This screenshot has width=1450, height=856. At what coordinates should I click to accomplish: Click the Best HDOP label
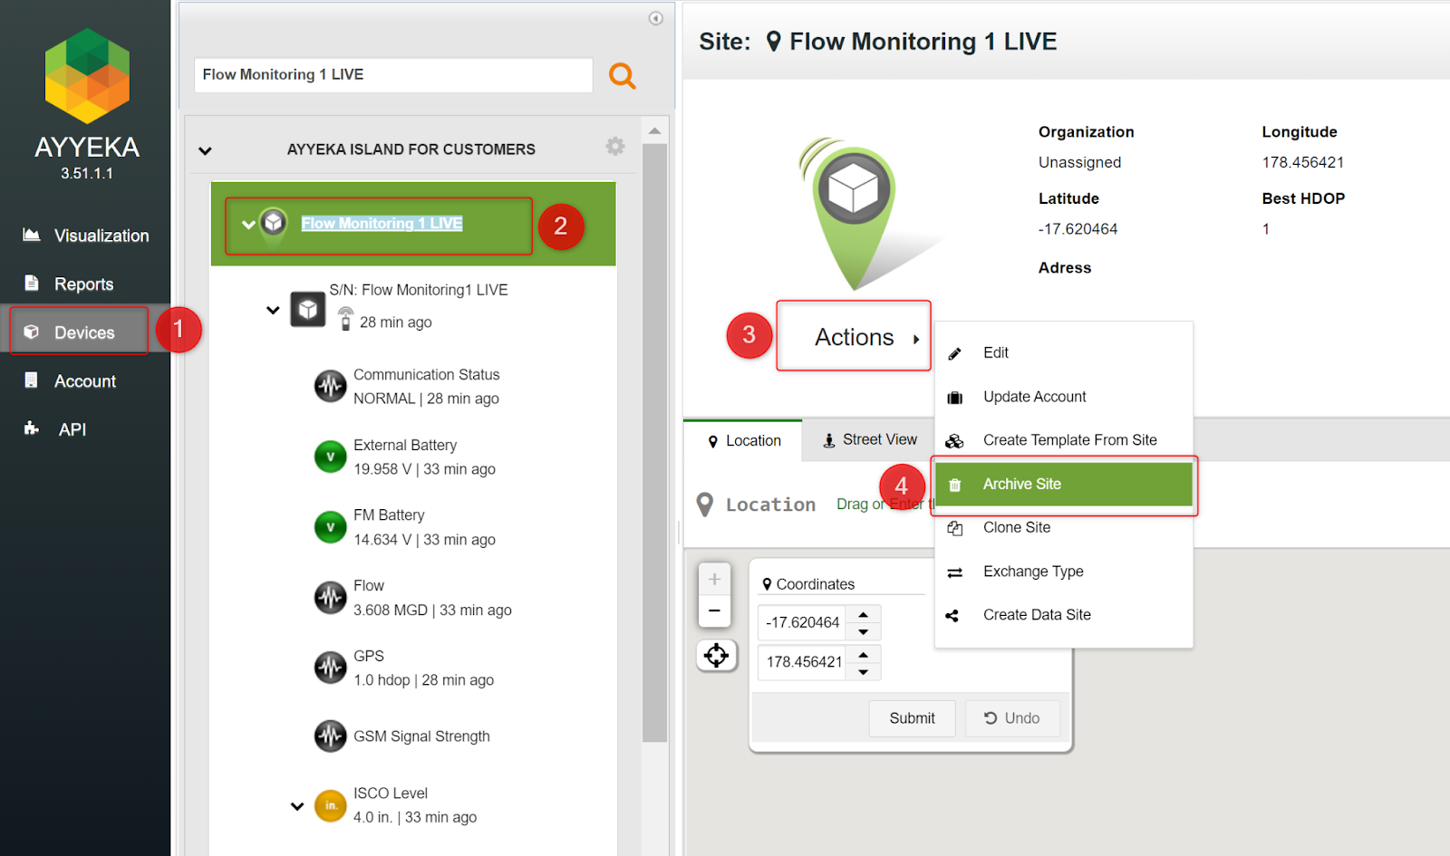point(1303,198)
